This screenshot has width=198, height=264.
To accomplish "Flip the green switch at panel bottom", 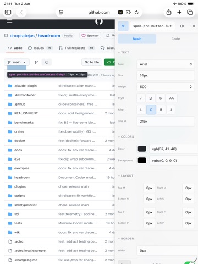I will click(x=190, y=262).
